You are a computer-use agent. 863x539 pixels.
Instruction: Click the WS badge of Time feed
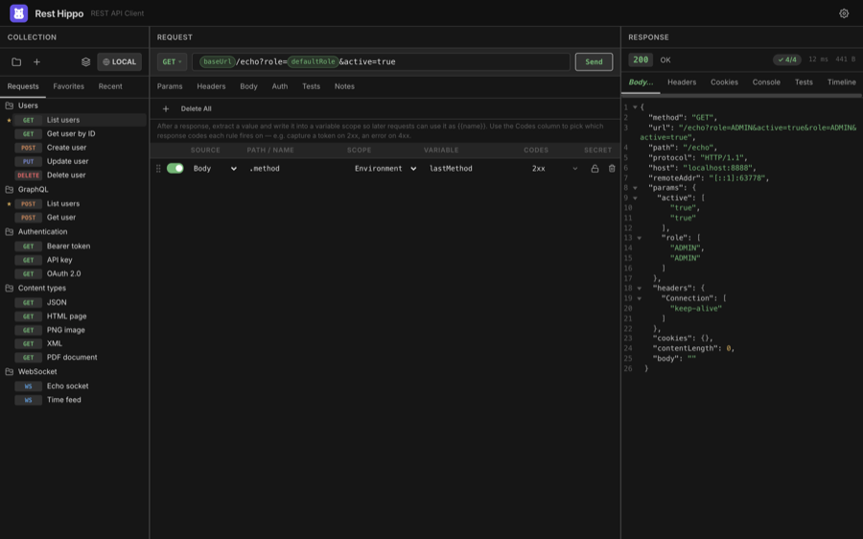pos(28,400)
